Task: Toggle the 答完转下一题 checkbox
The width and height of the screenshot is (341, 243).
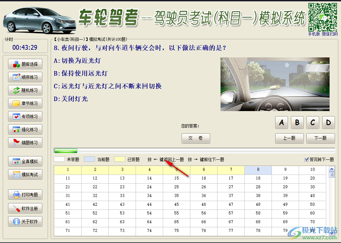Action: click(307, 160)
